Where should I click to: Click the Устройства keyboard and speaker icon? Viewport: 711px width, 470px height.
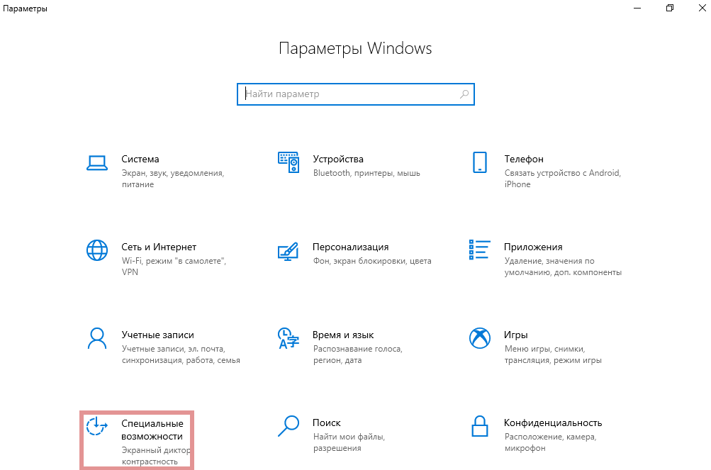tap(289, 162)
